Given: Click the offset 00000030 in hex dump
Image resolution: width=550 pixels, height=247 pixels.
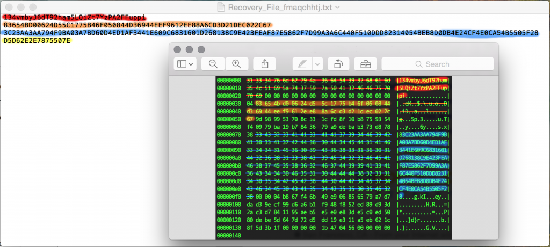Looking at the screenshot, I should point(229,104).
